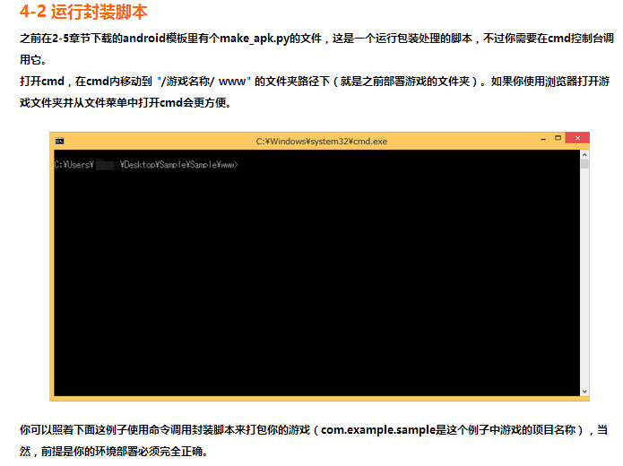This screenshot has height=466, width=623.
Task: Minimize the cmd.exe window
Action: [543, 139]
